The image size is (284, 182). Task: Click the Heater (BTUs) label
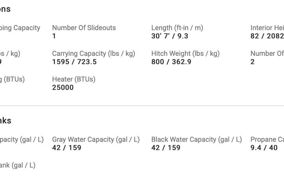74,79
